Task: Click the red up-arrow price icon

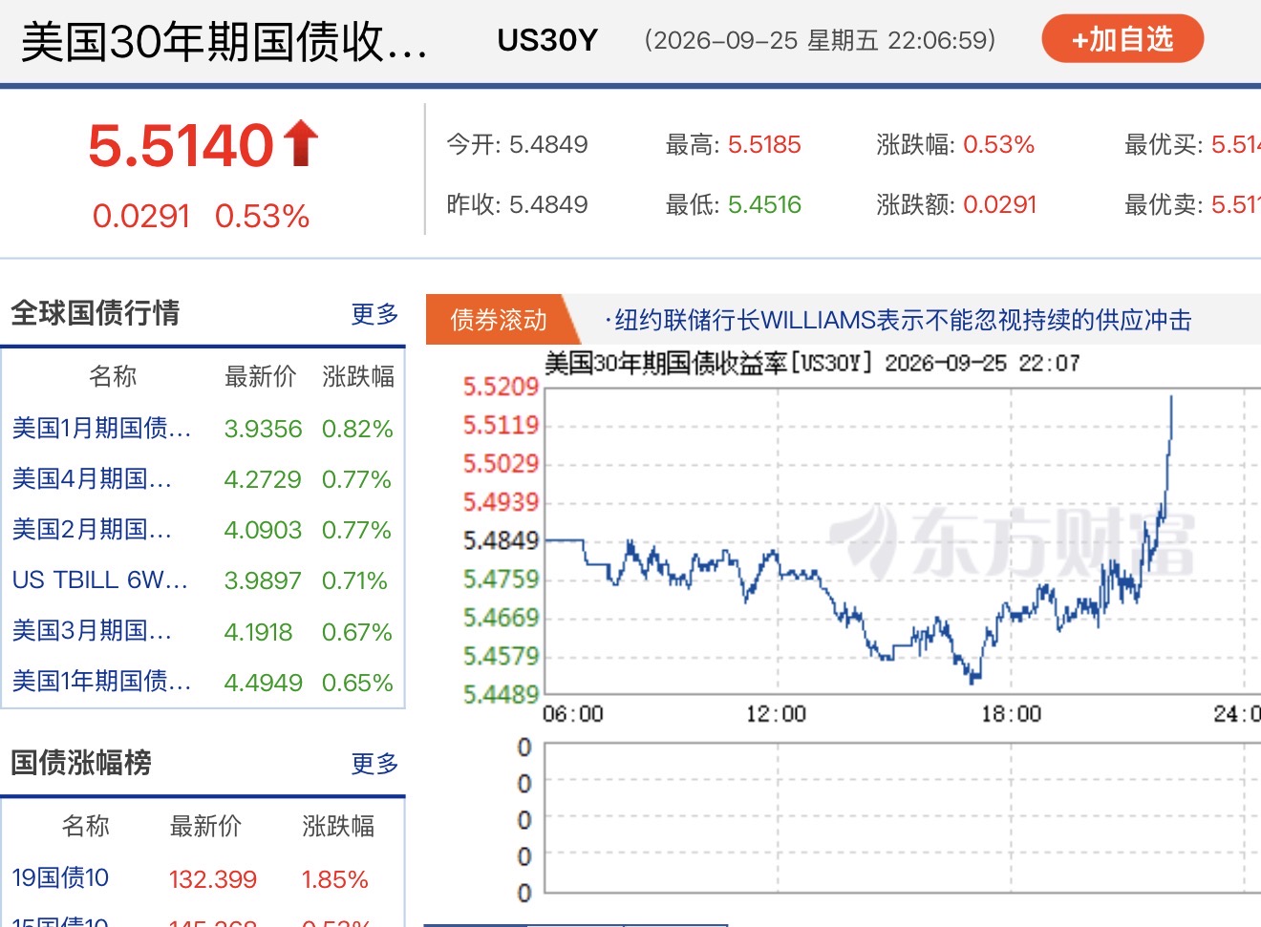Action: coord(301,143)
